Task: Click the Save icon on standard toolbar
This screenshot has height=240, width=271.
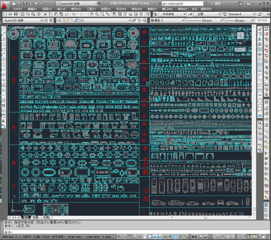Action: click(16, 14)
